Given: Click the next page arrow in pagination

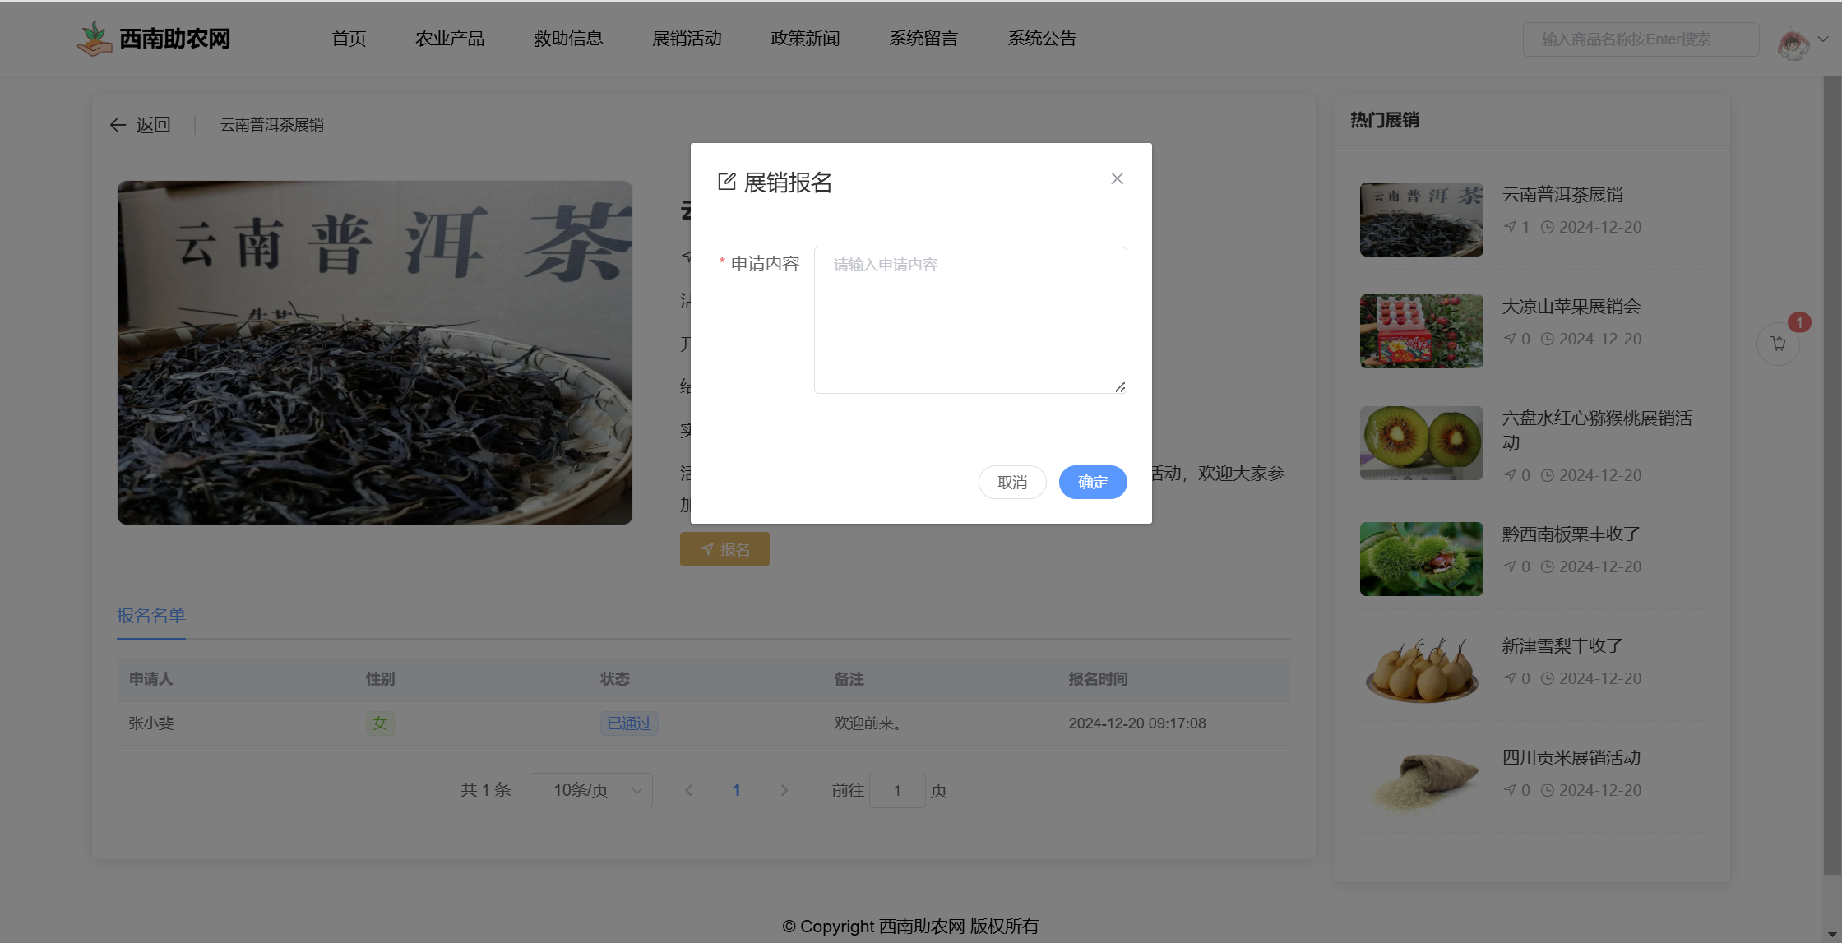Looking at the screenshot, I should click(784, 790).
